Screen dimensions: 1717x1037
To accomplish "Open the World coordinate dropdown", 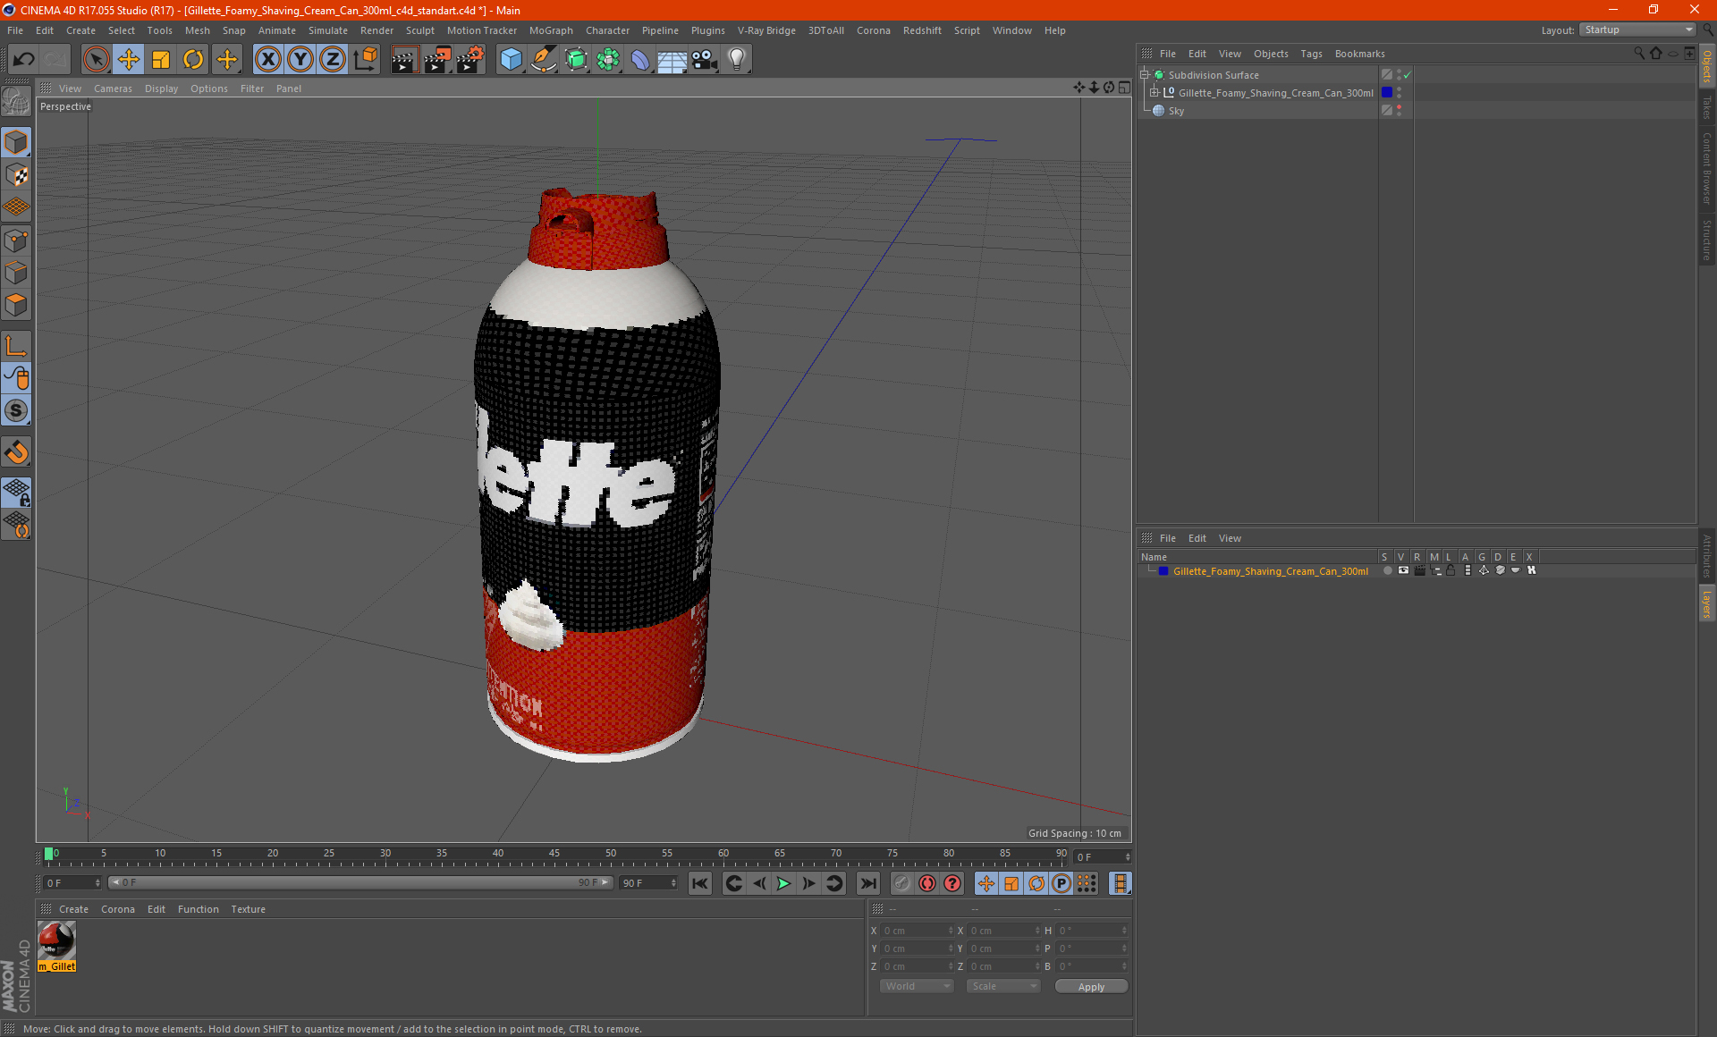I will tap(917, 986).
